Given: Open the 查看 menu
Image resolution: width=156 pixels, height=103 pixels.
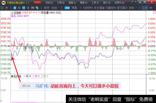Looking at the screenshot, I should (x=72, y=3).
